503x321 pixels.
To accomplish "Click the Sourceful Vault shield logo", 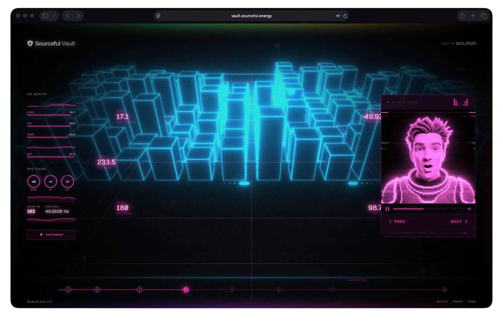I will point(30,43).
